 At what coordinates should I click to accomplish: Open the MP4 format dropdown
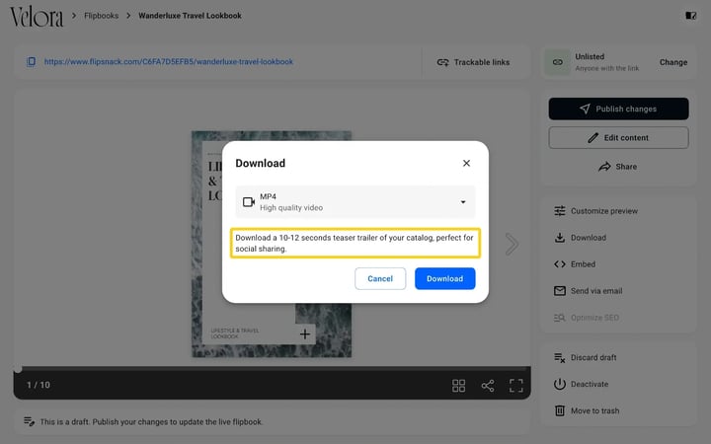[x=355, y=202]
